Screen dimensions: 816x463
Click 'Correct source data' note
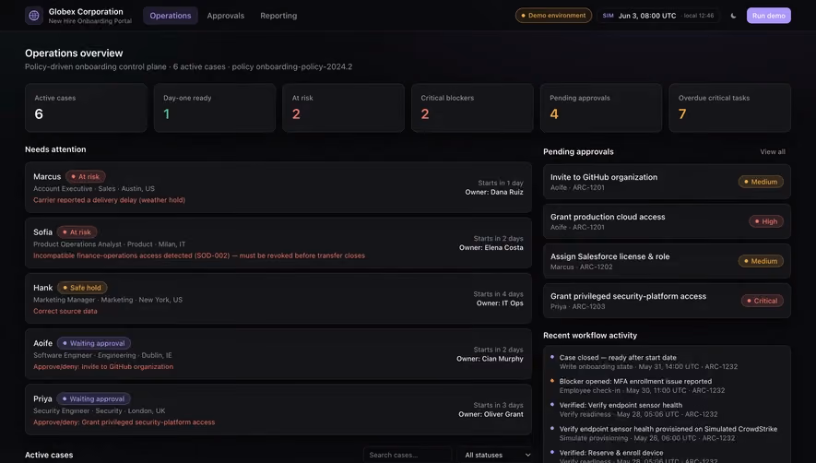(65, 311)
